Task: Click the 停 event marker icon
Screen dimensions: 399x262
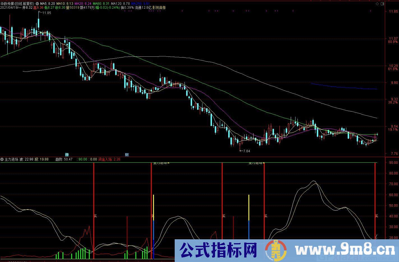Action: click(67, 155)
